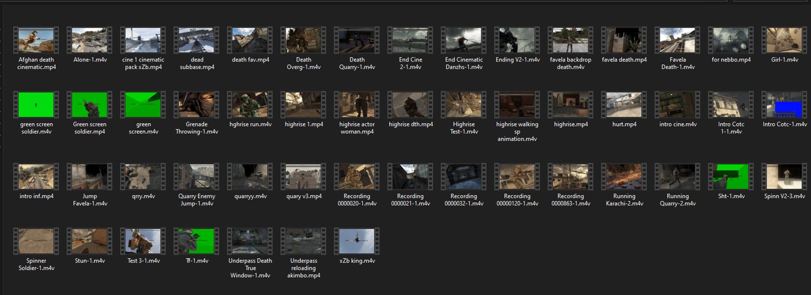
Task: Click Recording 00000120-1.m4v file name
Action: (518, 200)
